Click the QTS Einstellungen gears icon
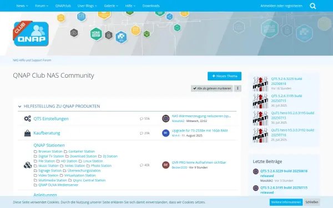The image size is (333, 208). (27, 119)
